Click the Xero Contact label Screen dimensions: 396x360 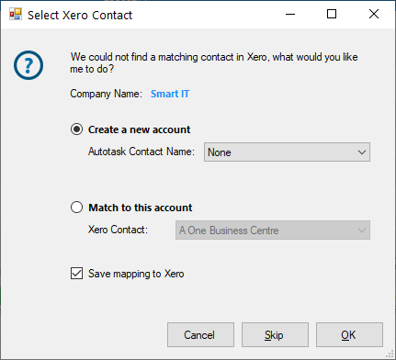click(118, 230)
